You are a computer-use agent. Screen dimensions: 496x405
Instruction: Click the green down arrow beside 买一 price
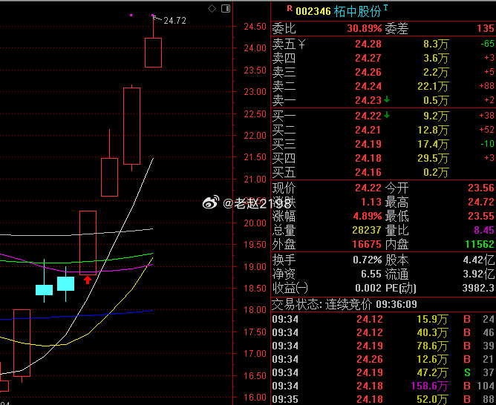387,115
